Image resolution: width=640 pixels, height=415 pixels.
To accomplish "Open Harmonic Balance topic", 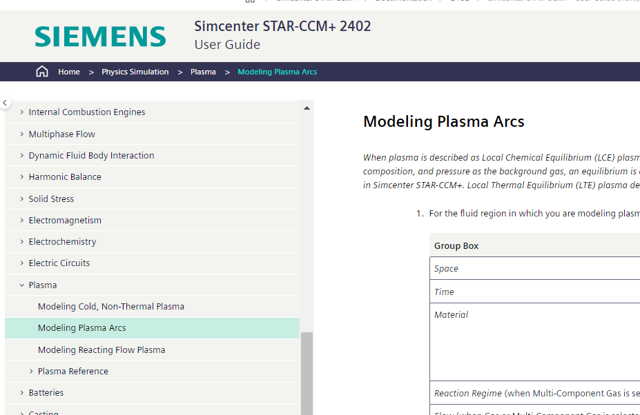I will (x=65, y=177).
